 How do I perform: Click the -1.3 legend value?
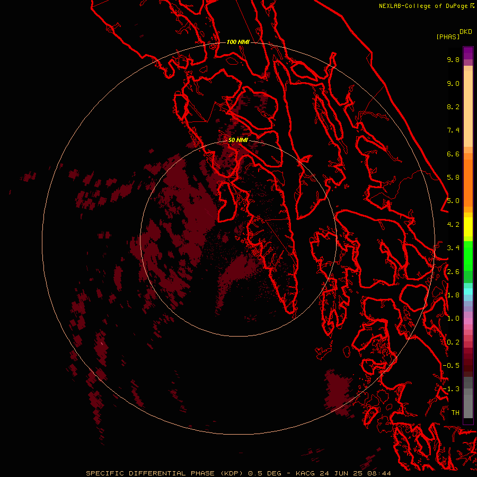click(451, 389)
